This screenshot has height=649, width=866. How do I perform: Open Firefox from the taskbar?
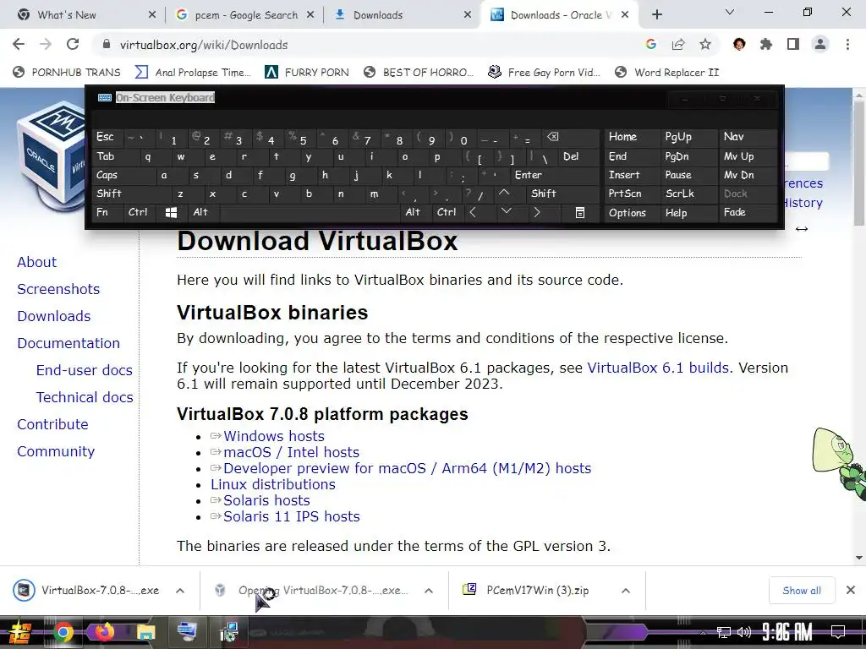tap(105, 632)
